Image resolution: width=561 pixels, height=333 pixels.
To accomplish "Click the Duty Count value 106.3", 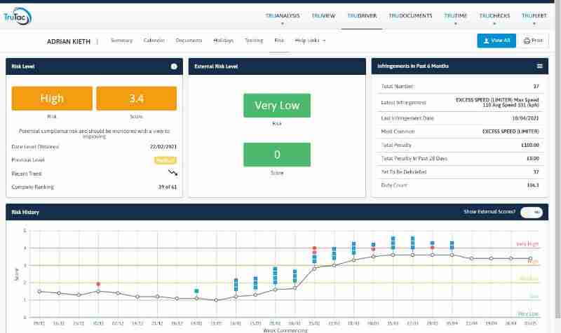I will tap(533, 185).
